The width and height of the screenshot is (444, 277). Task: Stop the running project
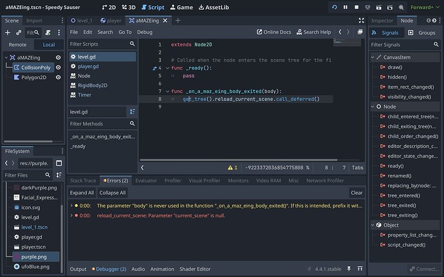(x=357, y=7)
